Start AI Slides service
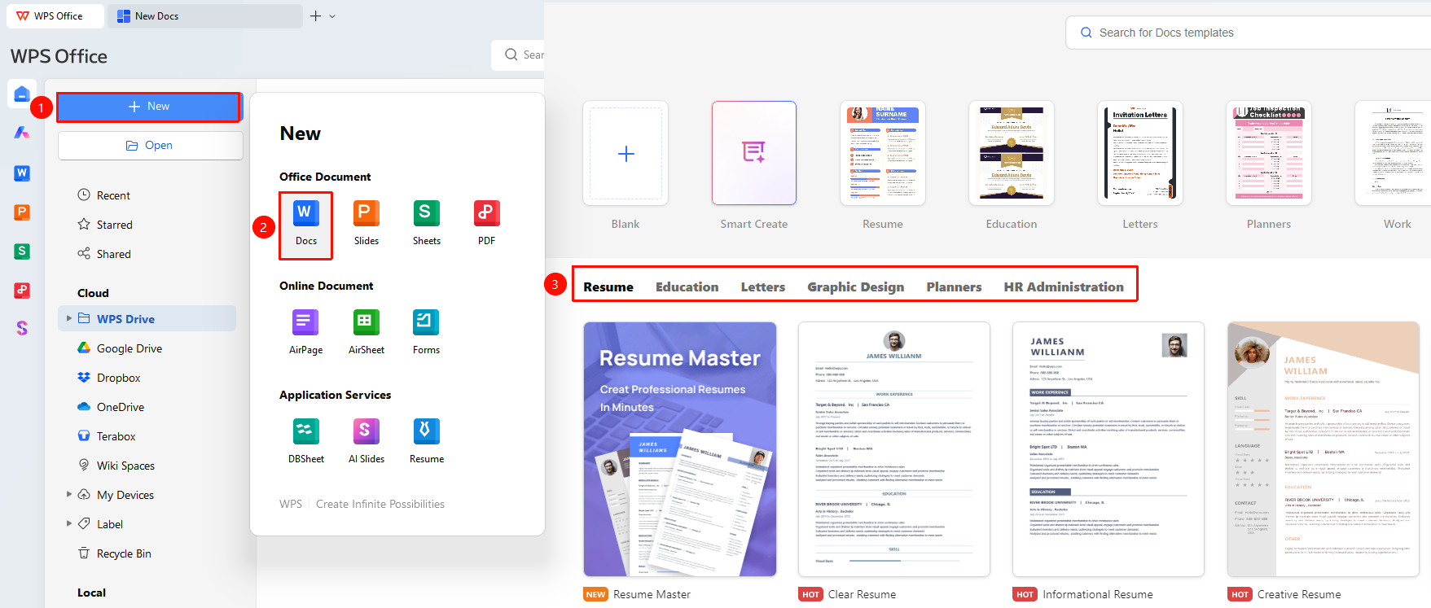The height and width of the screenshot is (608, 1431). 366,431
